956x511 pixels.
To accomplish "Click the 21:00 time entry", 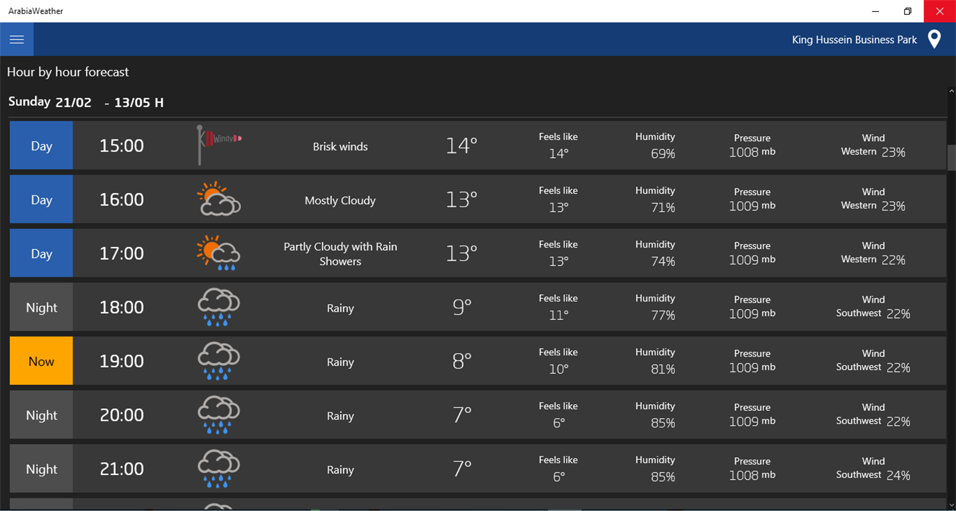I will pos(121,469).
